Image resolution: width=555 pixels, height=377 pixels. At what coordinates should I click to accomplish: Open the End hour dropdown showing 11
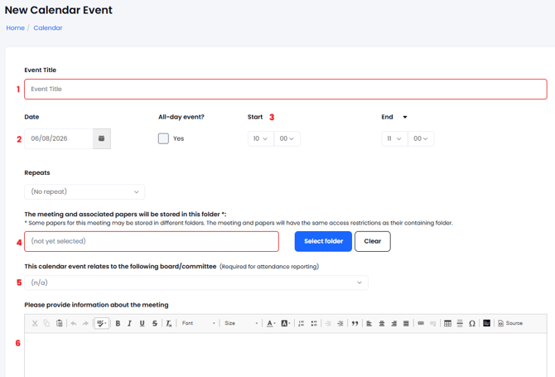[394, 138]
